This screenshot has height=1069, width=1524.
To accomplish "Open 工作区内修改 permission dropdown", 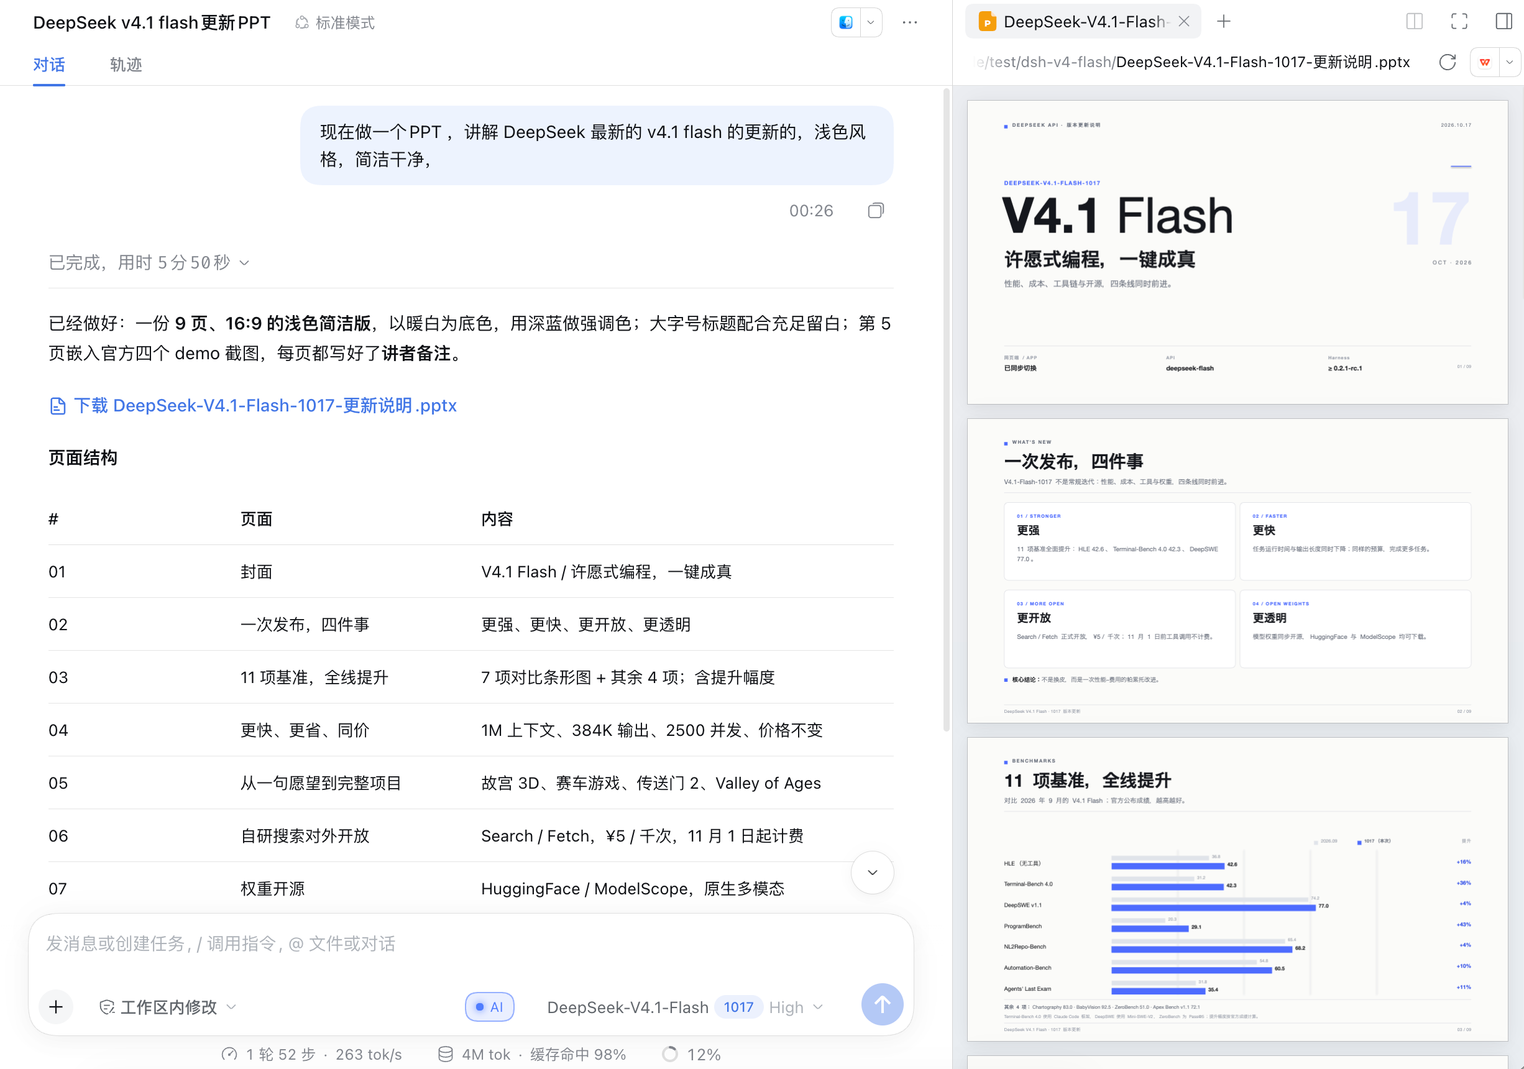I will 168,1007.
